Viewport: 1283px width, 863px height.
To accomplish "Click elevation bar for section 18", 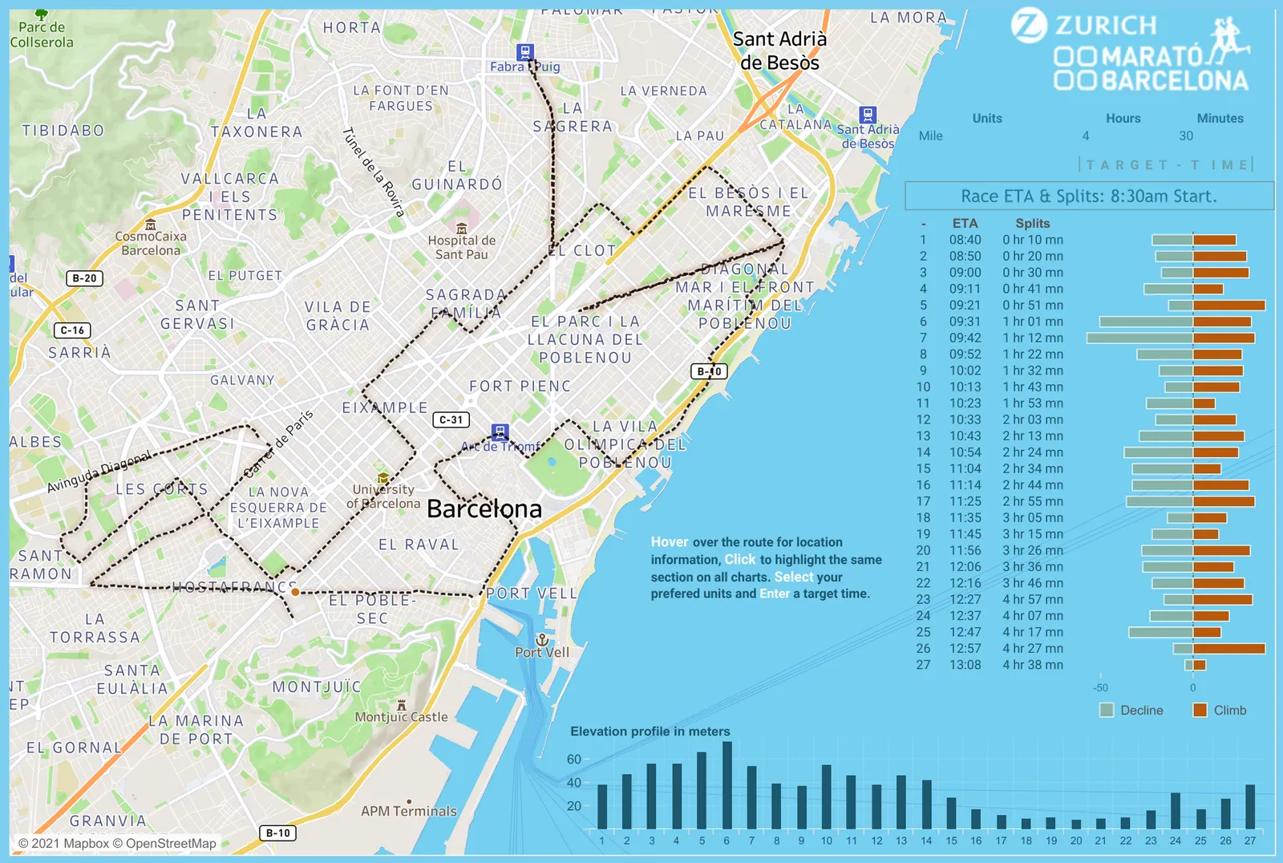I will (1026, 824).
